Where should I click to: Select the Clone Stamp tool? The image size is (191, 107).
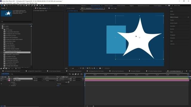tap(35, 6)
